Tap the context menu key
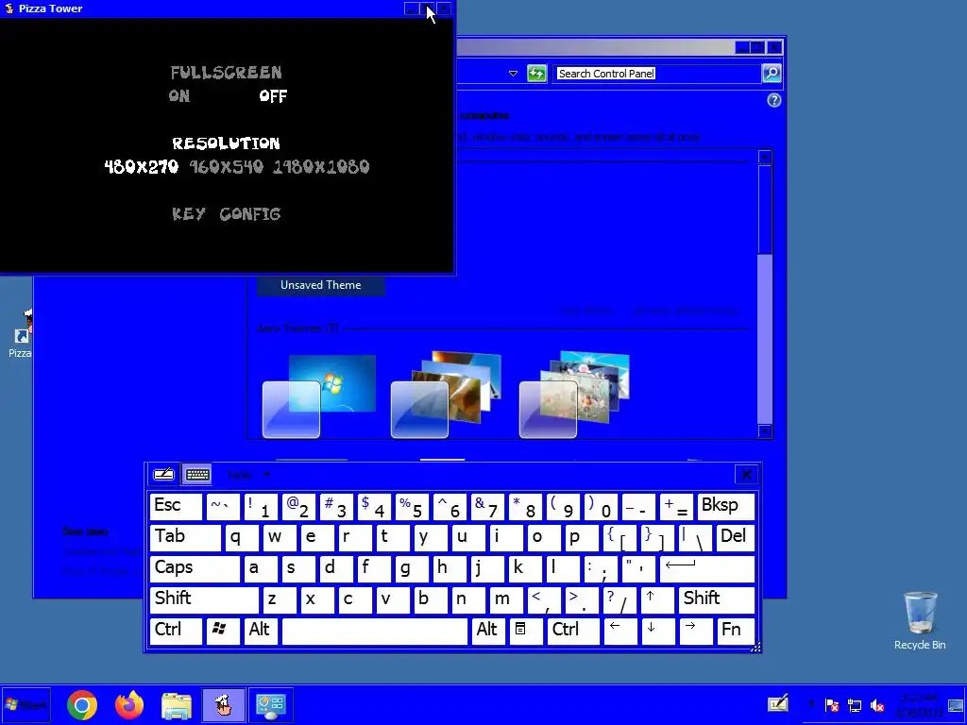This screenshot has height=725, width=967. click(x=525, y=631)
